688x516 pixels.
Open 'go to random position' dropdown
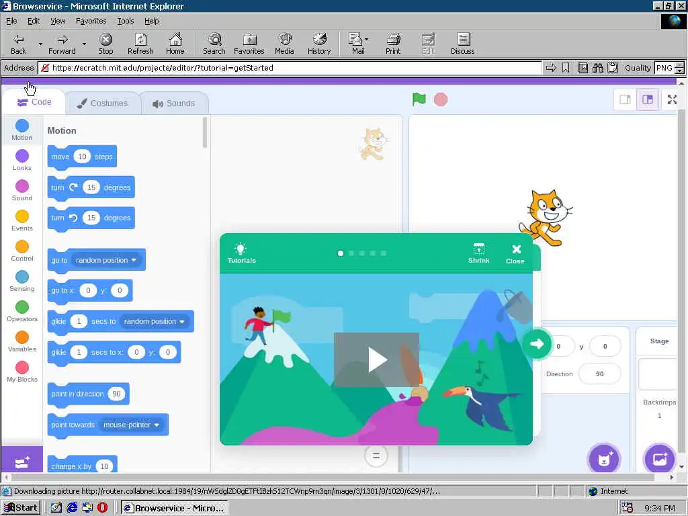105,260
